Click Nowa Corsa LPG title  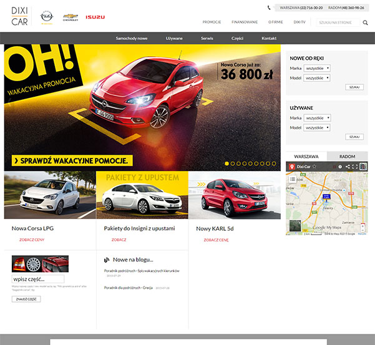point(32,228)
